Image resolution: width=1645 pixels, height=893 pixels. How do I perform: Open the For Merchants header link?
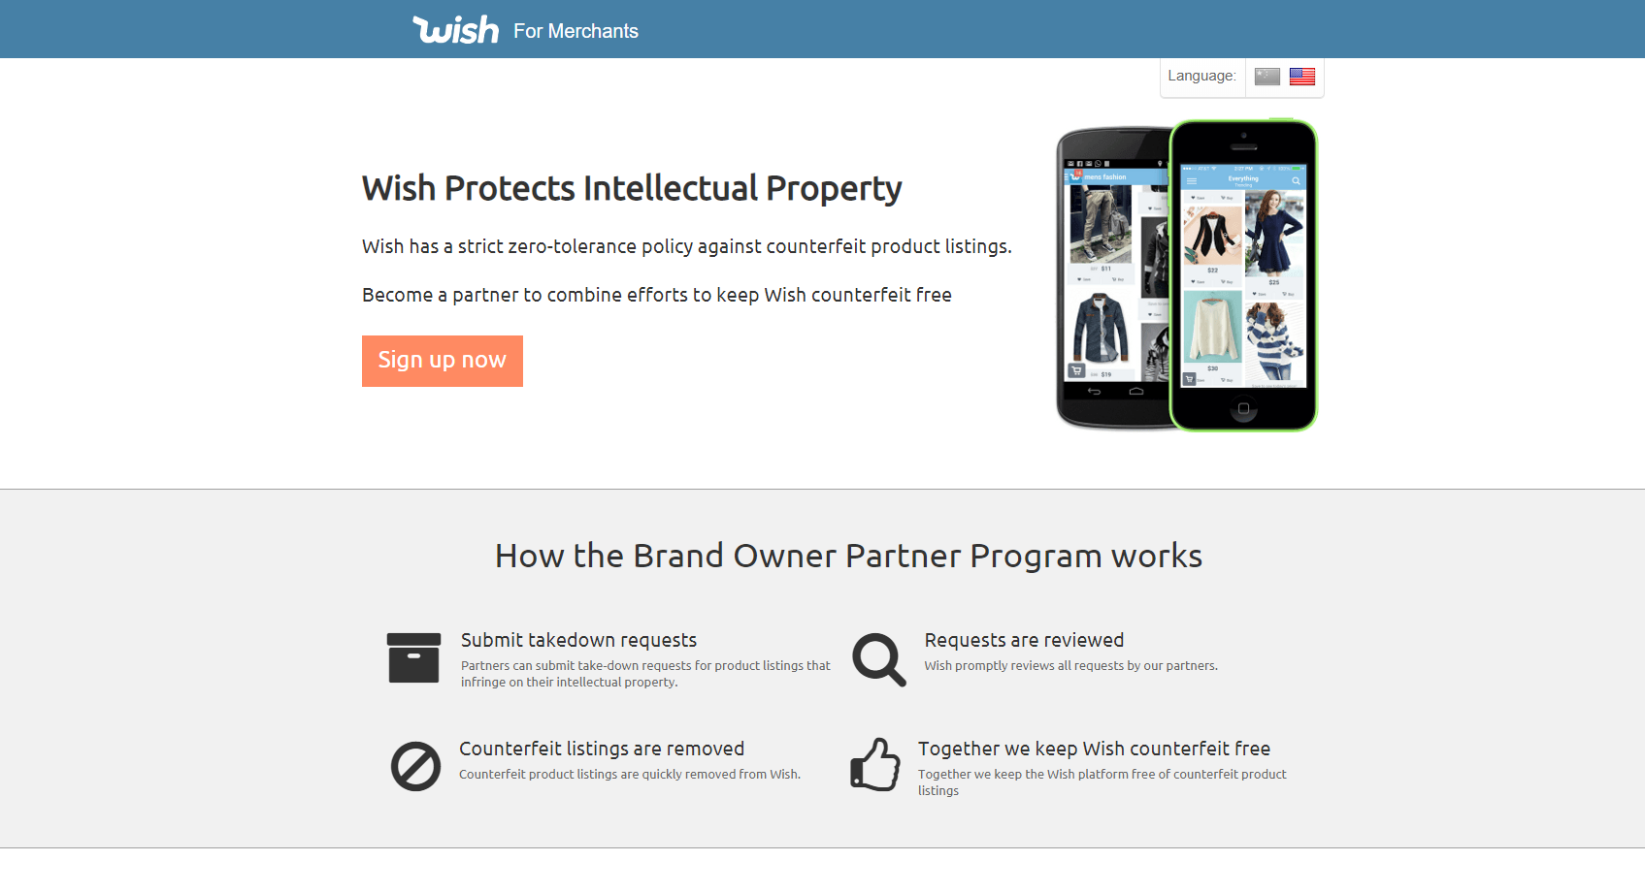point(576,31)
